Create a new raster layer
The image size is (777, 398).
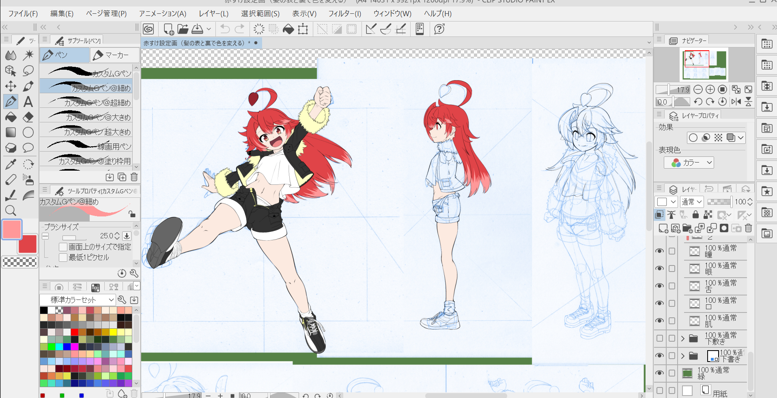[664, 228]
